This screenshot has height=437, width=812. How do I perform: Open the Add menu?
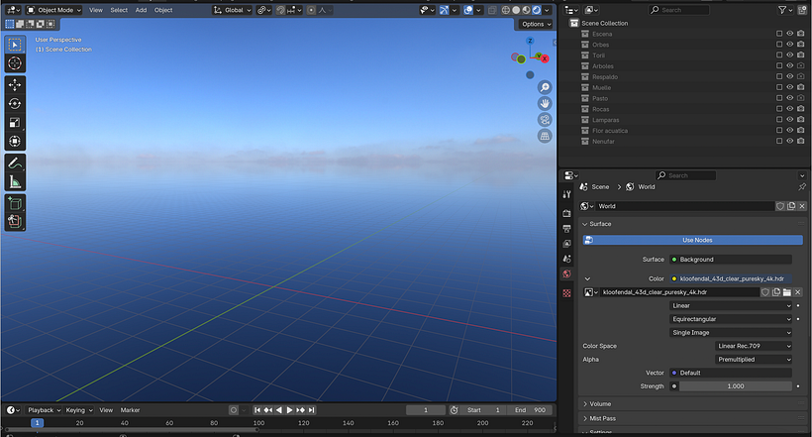tap(141, 10)
